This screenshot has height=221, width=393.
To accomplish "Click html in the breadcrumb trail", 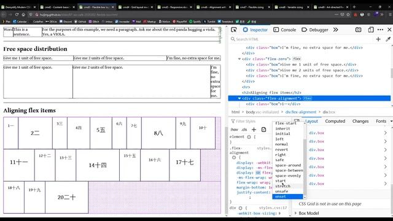I will [235, 112].
